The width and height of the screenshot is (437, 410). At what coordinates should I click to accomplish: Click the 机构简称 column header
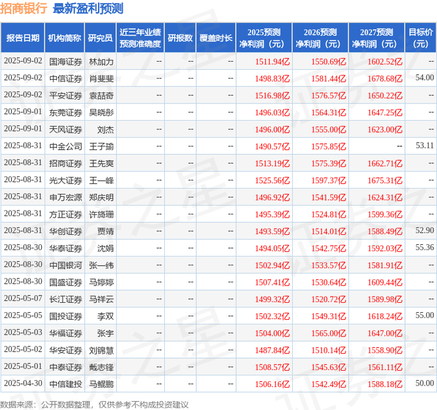(x=64, y=38)
